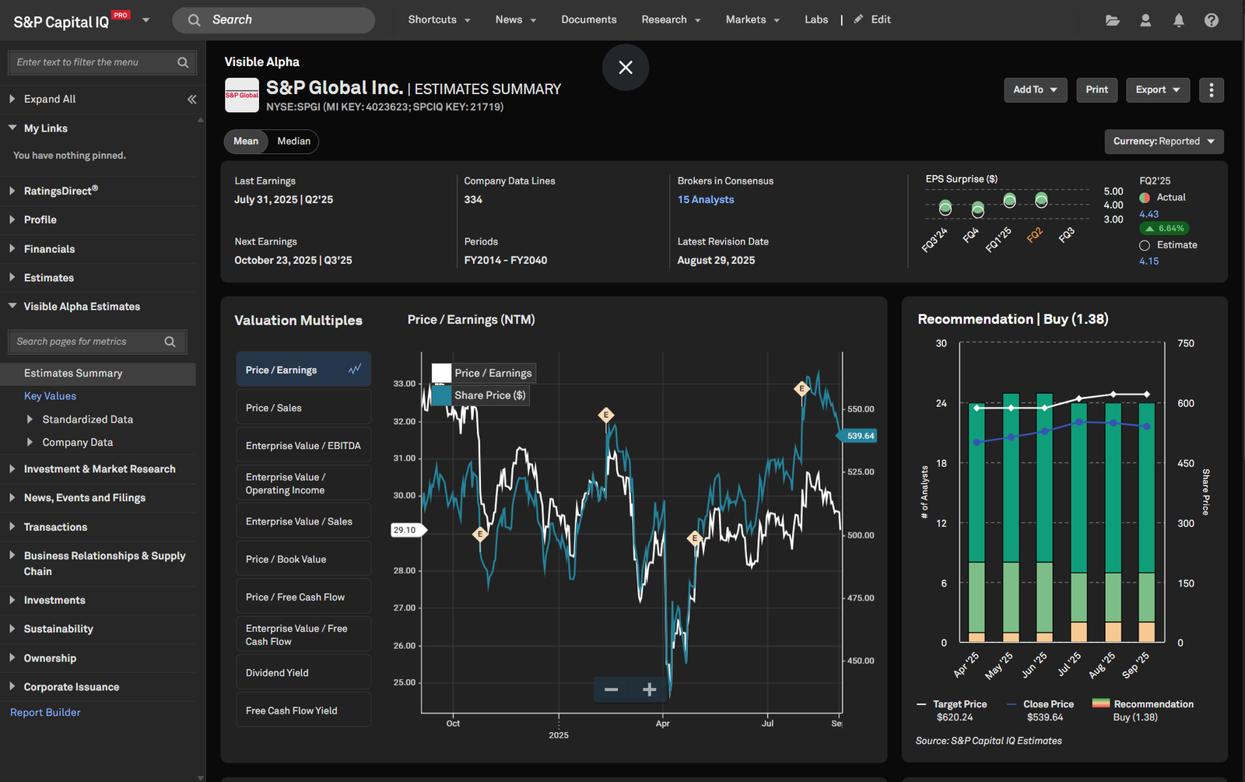This screenshot has width=1245, height=782.
Task: Close the overlay with the X button
Action: pyautogui.click(x=626, y=68)
